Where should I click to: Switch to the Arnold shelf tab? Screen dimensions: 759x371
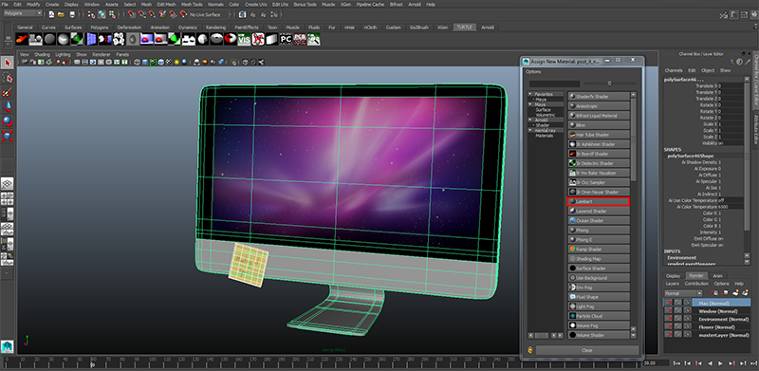point(488,28)
